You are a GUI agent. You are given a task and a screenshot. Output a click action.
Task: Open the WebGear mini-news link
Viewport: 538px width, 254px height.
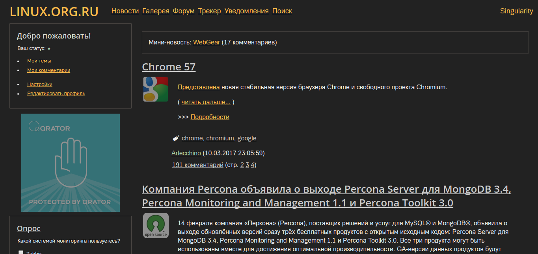(x=207, y=42)
